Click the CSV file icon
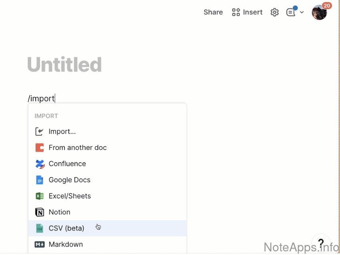Screen dimensions: 340x255 tap(39, 228)
